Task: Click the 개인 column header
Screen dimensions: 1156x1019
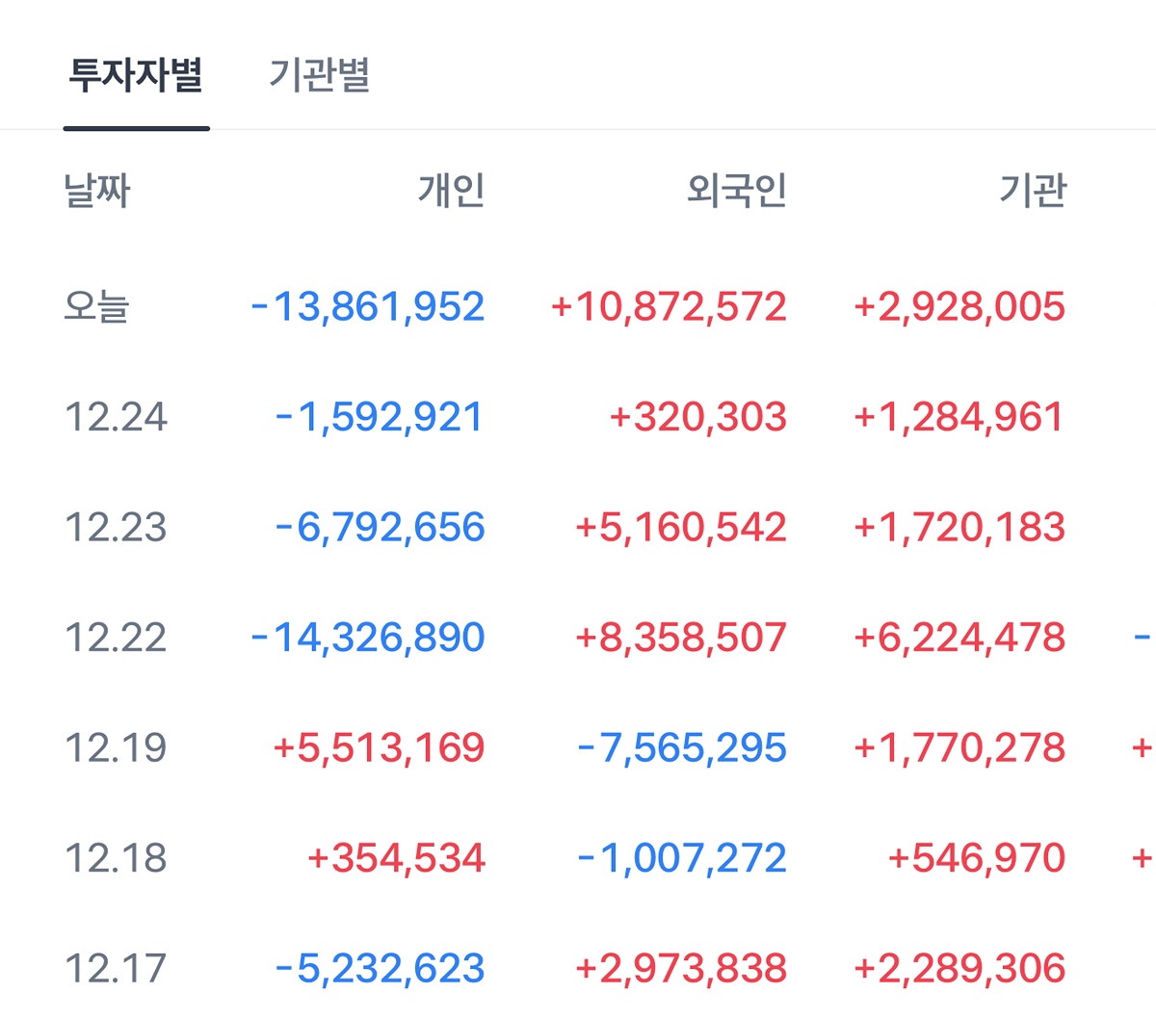Action: [451, 191]
